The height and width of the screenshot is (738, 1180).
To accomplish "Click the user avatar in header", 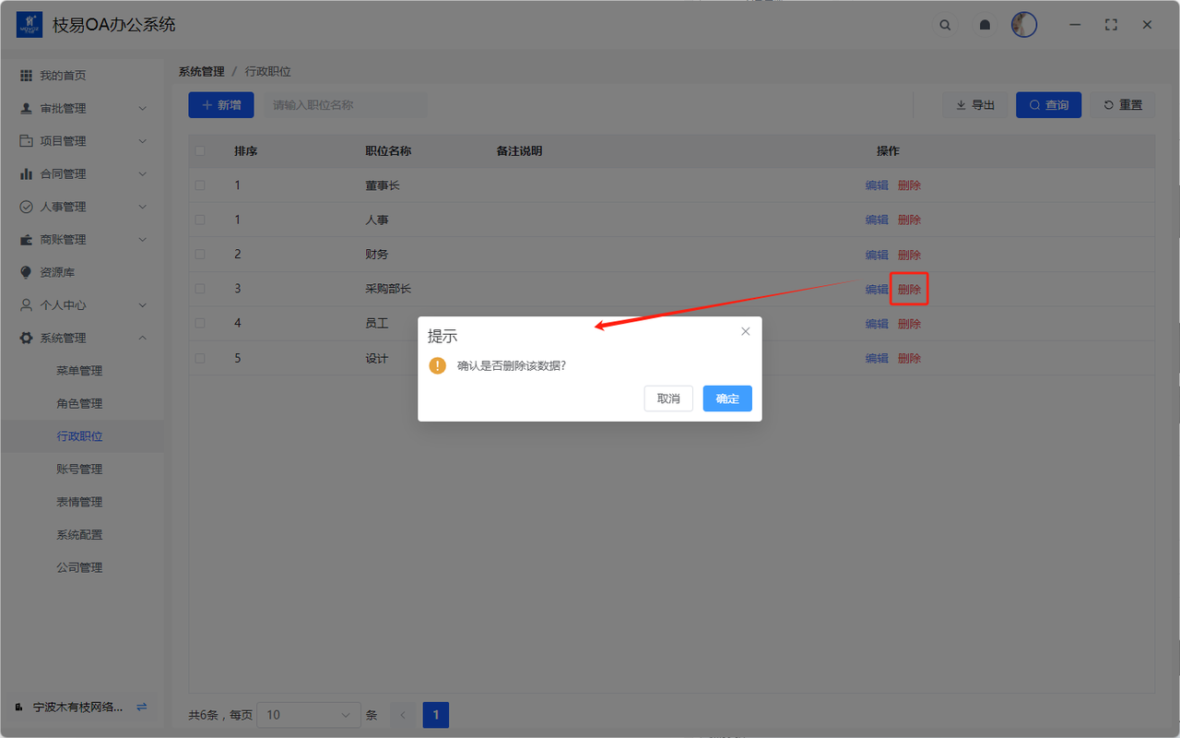I will tap(1023, 25).
